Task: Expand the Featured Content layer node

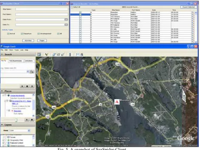Action: 3,143
